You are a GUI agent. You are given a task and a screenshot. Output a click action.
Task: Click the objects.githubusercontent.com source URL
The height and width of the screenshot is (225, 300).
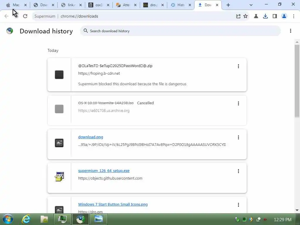coord(110,178)
